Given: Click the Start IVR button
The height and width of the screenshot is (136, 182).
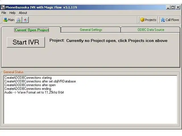Looking at the screenshot, I should coord(26,42).
